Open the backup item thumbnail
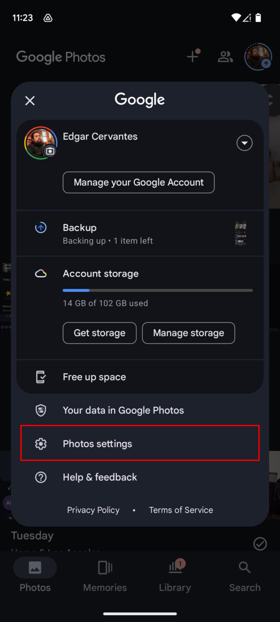280x622 pixels. point(240,233)
